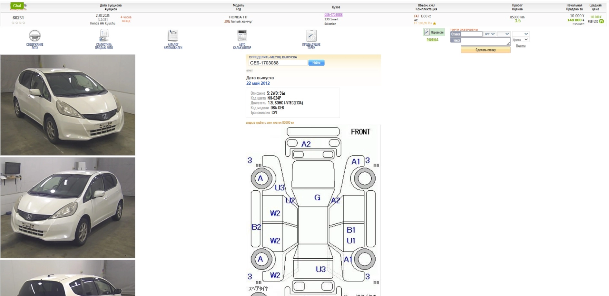
Task: Click the копировать link under lot number
Action: pos(18,9)
